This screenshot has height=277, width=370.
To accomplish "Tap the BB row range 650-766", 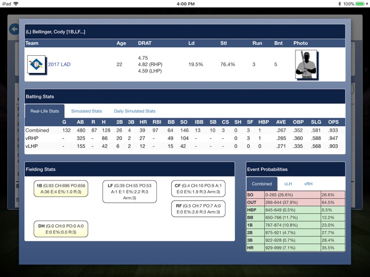I will coord(281,217).
